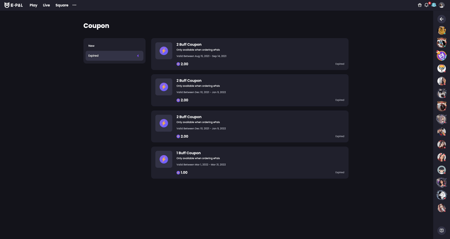Open the Live section
The image size is (450, 239).
coord(46,5)
